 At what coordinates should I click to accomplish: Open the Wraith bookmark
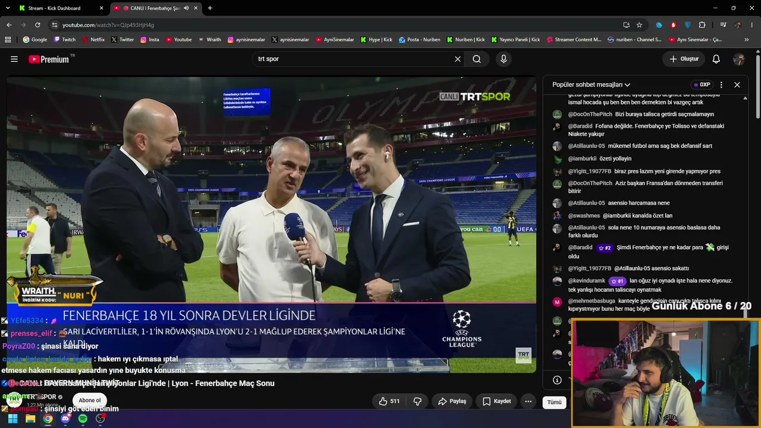210,40
